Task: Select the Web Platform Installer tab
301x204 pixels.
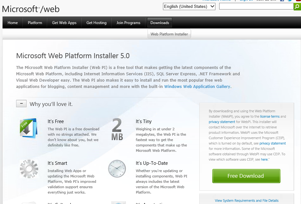Action: click(x=169, y=33)
